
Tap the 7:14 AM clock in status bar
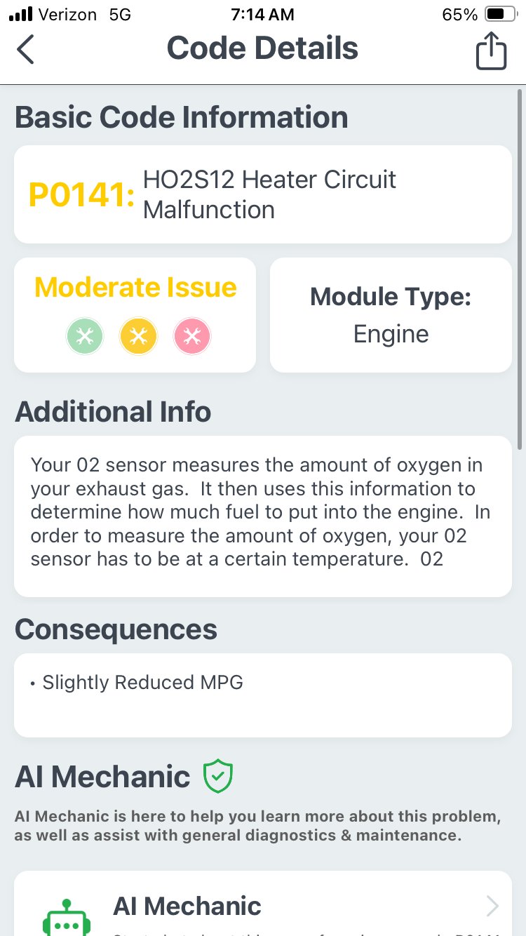[x=262, y=14]
